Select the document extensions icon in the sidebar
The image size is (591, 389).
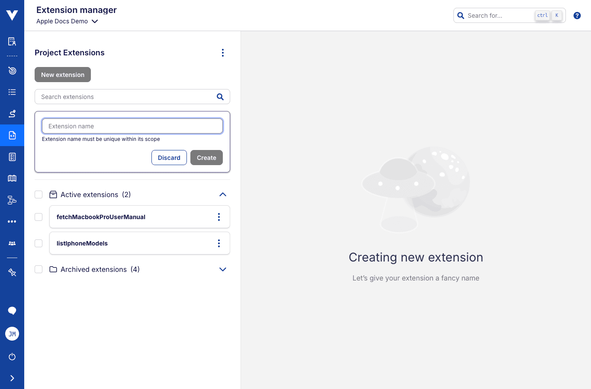click(x=12, y=135)
